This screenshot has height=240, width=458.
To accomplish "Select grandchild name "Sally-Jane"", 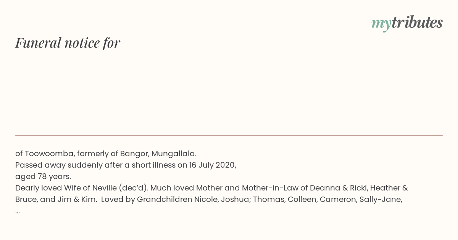I will point(381,200).
